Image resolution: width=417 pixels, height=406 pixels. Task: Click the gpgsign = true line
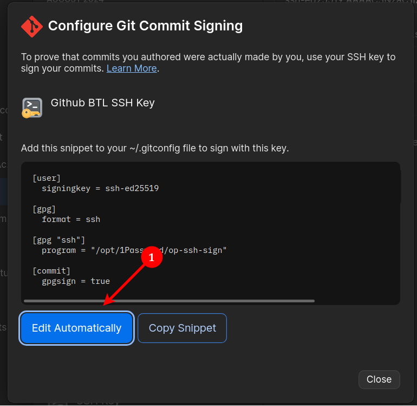[76, 281]
